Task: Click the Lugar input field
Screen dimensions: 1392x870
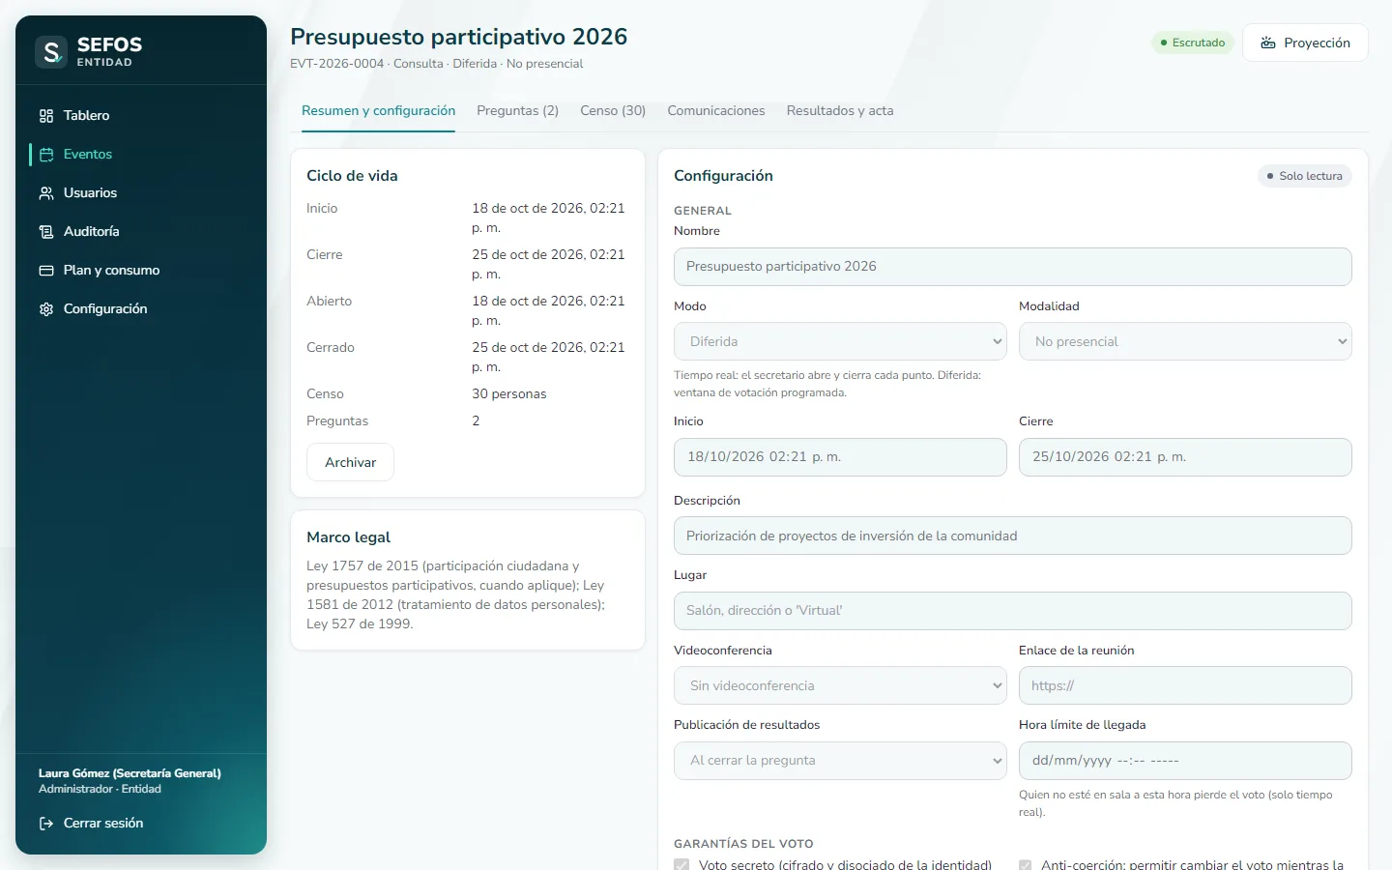Action: (x=1013, y=611)
